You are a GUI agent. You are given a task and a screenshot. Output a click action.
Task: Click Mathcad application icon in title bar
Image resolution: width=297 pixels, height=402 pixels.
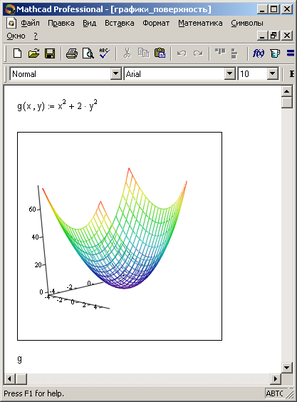[10, 9]
